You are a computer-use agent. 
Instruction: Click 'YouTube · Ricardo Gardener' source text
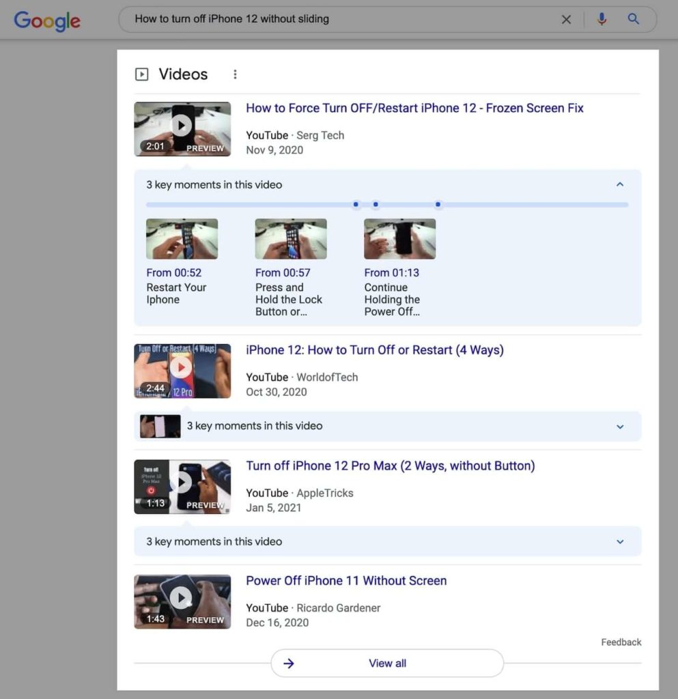(x=313, y=608)
